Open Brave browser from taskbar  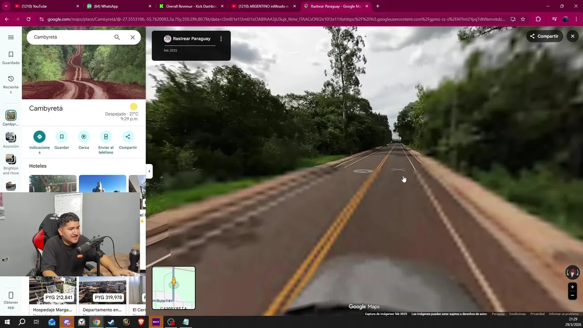click(x=141, y=322)
